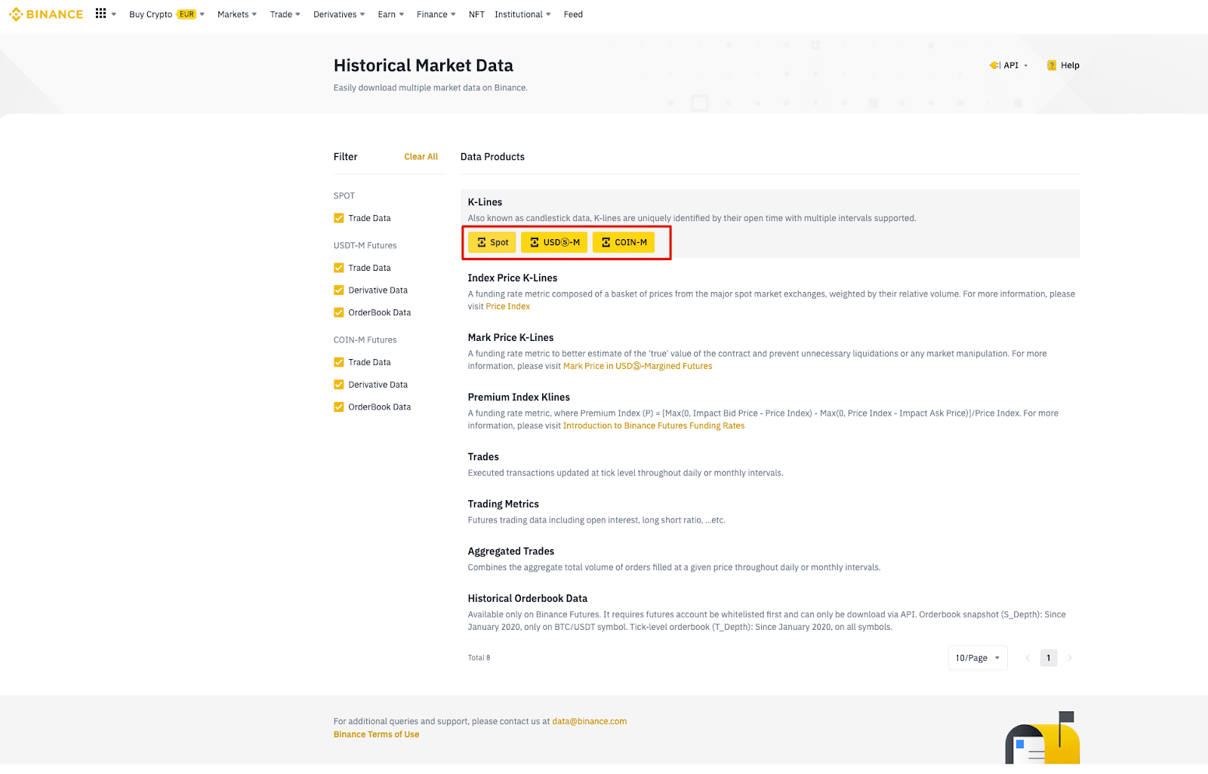1208x774 pixels.
Task: Expand the Finance dropdown menu
Action: tap(436, 14)
